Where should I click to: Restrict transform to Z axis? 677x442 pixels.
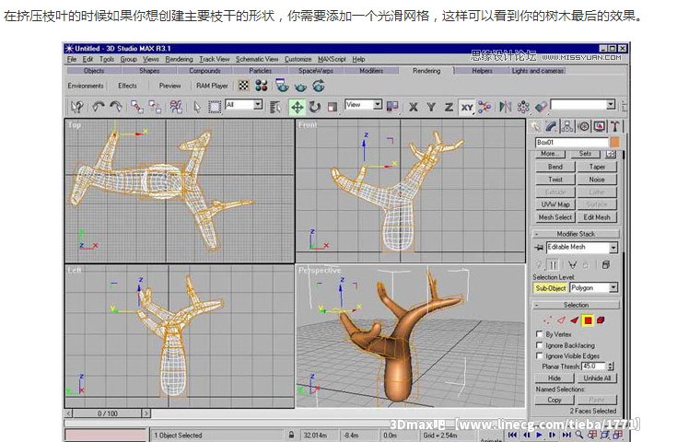(x=449, y=107)
